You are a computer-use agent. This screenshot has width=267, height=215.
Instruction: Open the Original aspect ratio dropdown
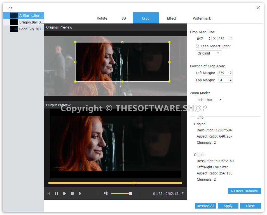point(209,53)
